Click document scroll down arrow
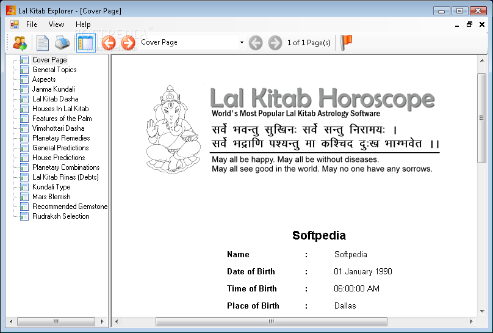Image resolution: width=493 pixels, height=333 pixels. coord(482,312)
